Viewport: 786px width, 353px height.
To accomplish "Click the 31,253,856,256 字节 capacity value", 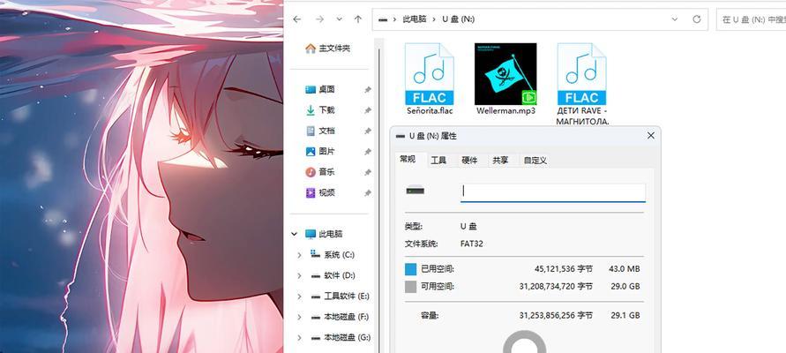I will tap(556, 315).
